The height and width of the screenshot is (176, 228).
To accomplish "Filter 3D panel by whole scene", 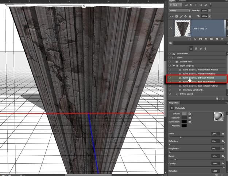I will [x=191, y=48].
